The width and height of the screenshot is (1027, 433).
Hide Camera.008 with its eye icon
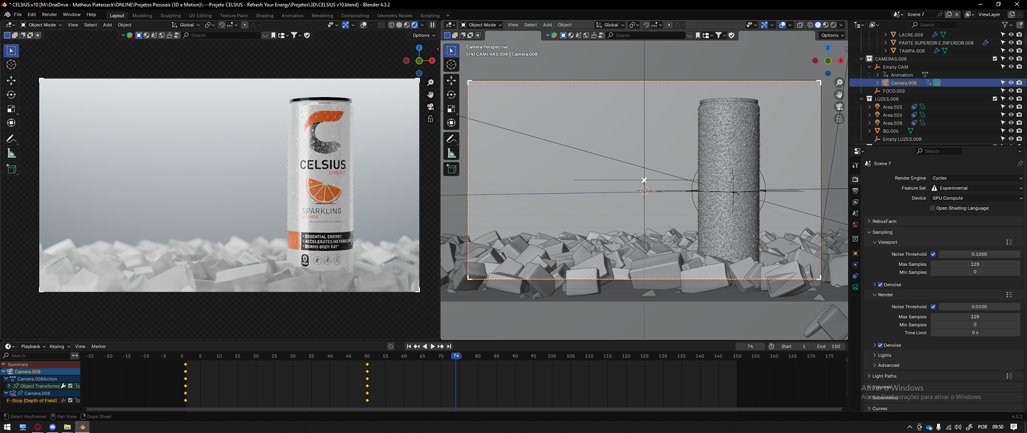1011,83
